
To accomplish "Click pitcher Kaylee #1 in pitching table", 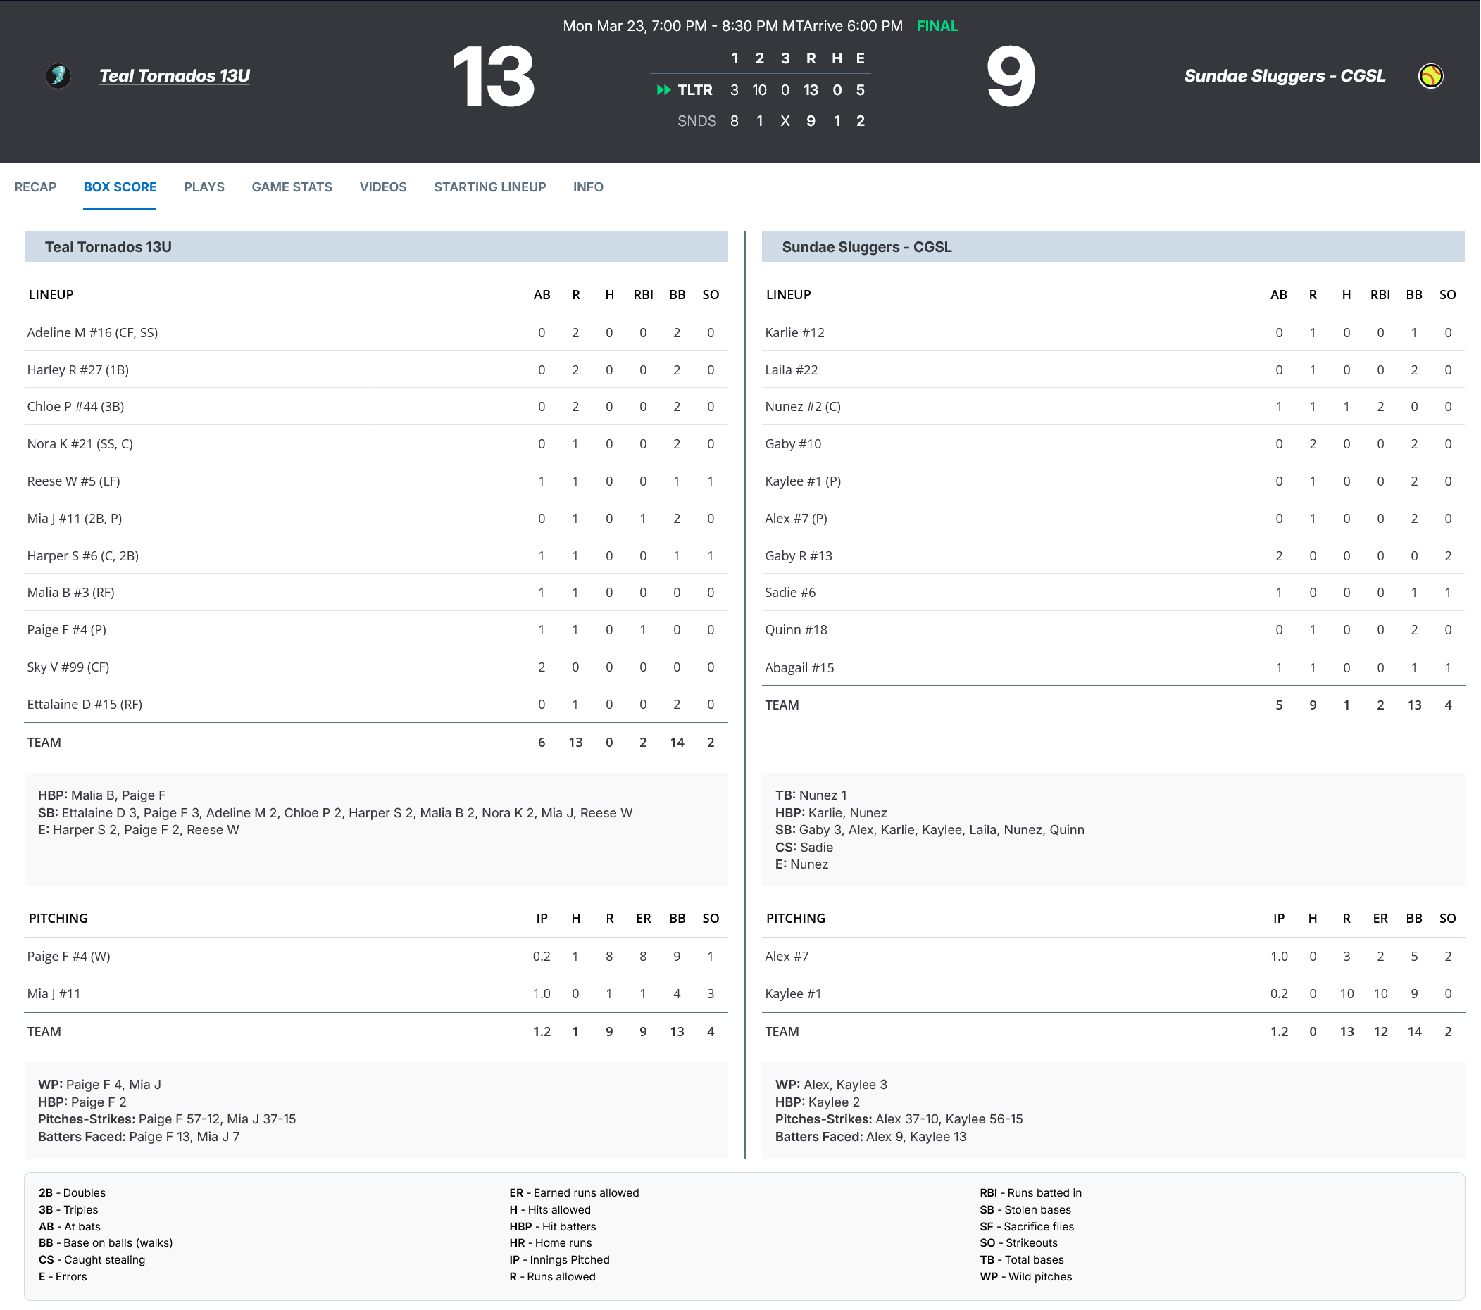I will 793,993.
